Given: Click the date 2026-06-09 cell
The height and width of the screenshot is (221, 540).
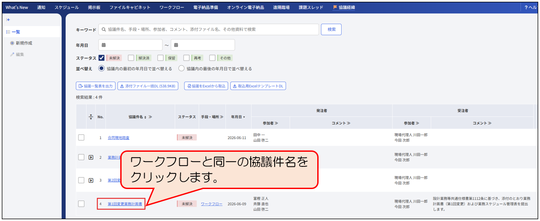Looking at the screenshot, I should (237, 204).
